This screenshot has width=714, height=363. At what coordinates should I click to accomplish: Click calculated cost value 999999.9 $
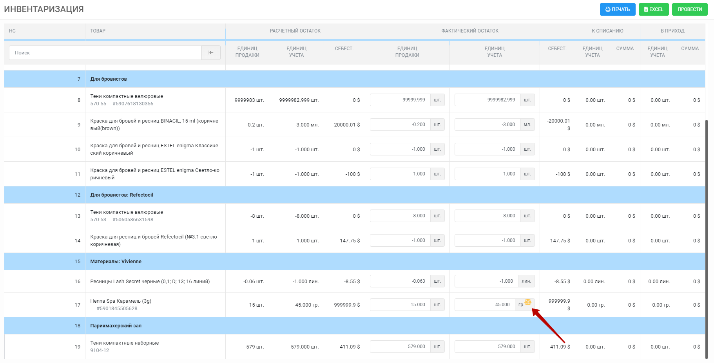347,305
